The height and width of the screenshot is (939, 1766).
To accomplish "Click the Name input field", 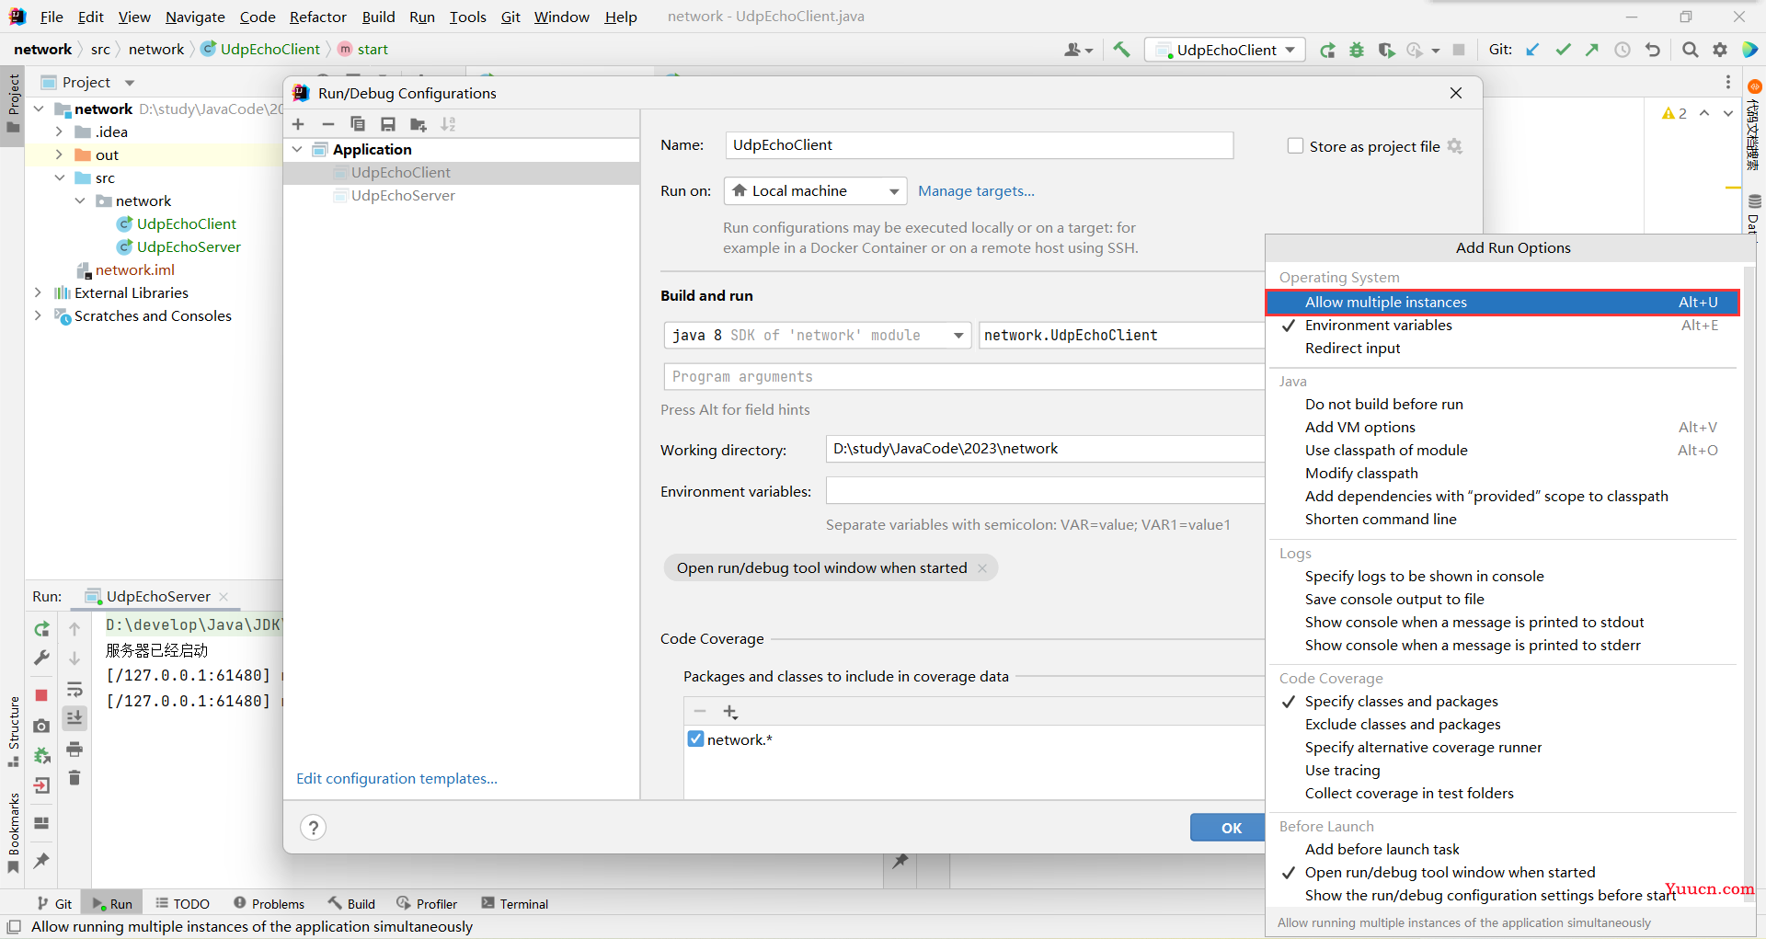I will point(979,145).
